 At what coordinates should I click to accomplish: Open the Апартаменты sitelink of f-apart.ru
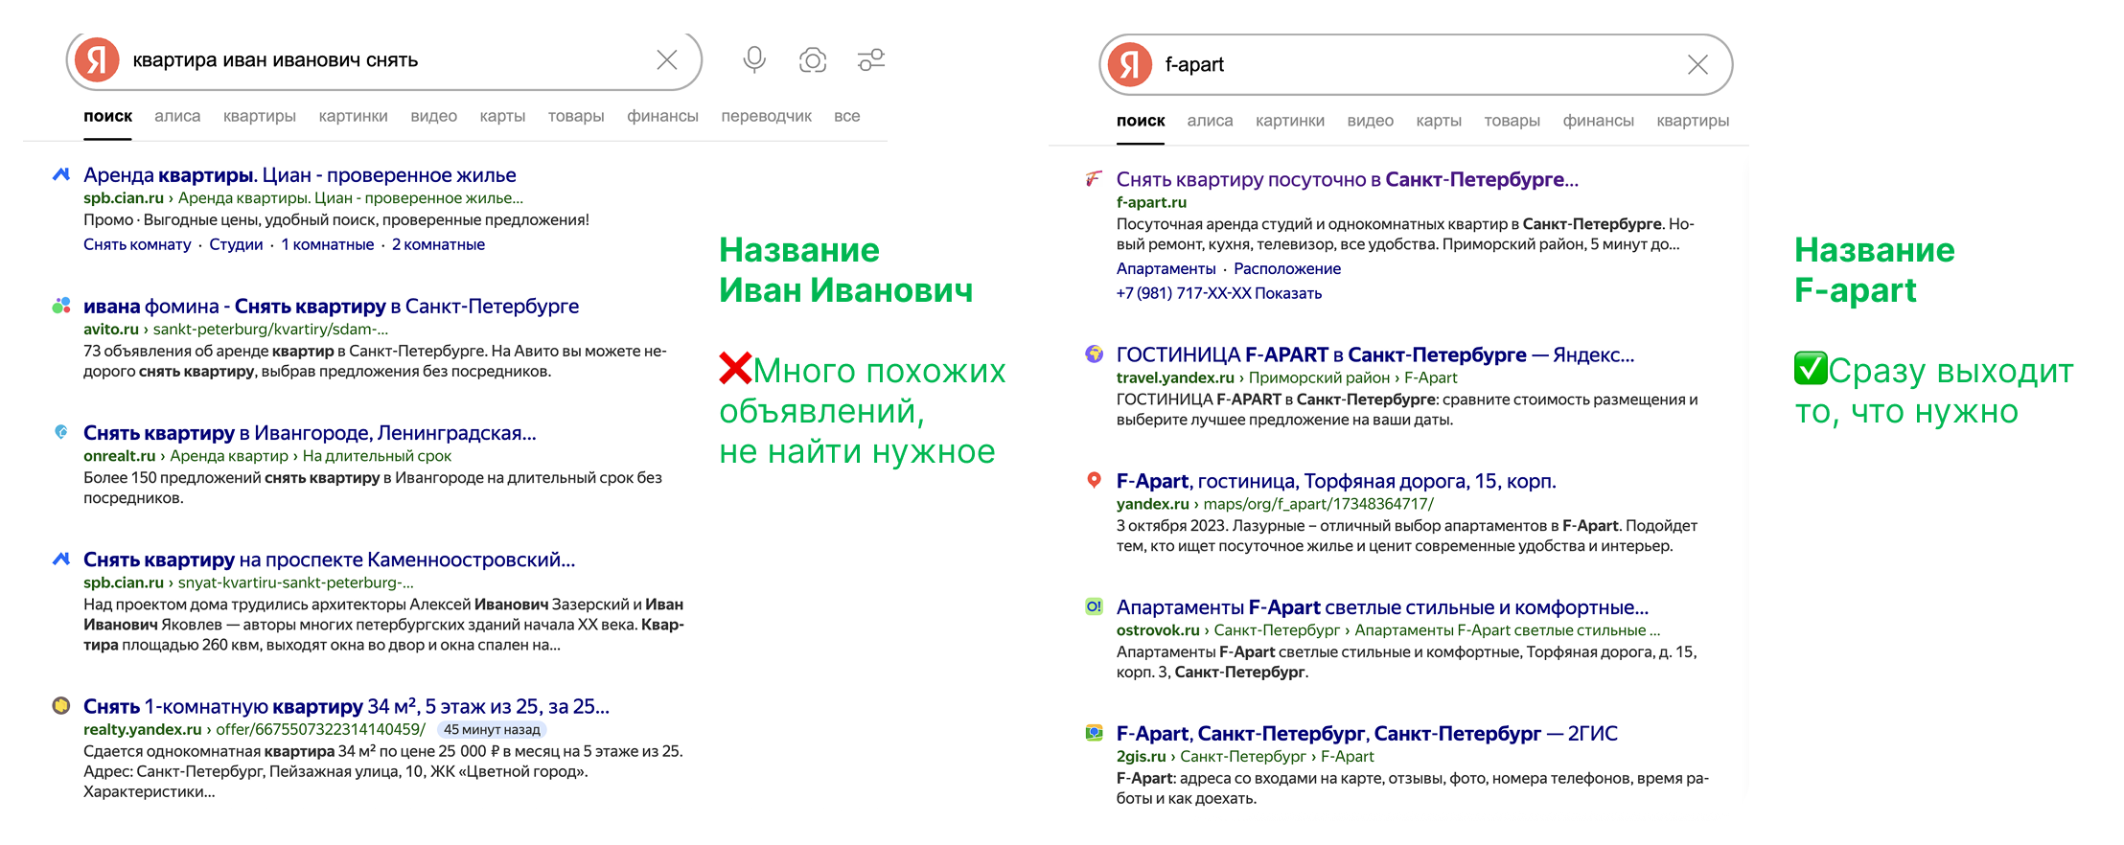1166,268
